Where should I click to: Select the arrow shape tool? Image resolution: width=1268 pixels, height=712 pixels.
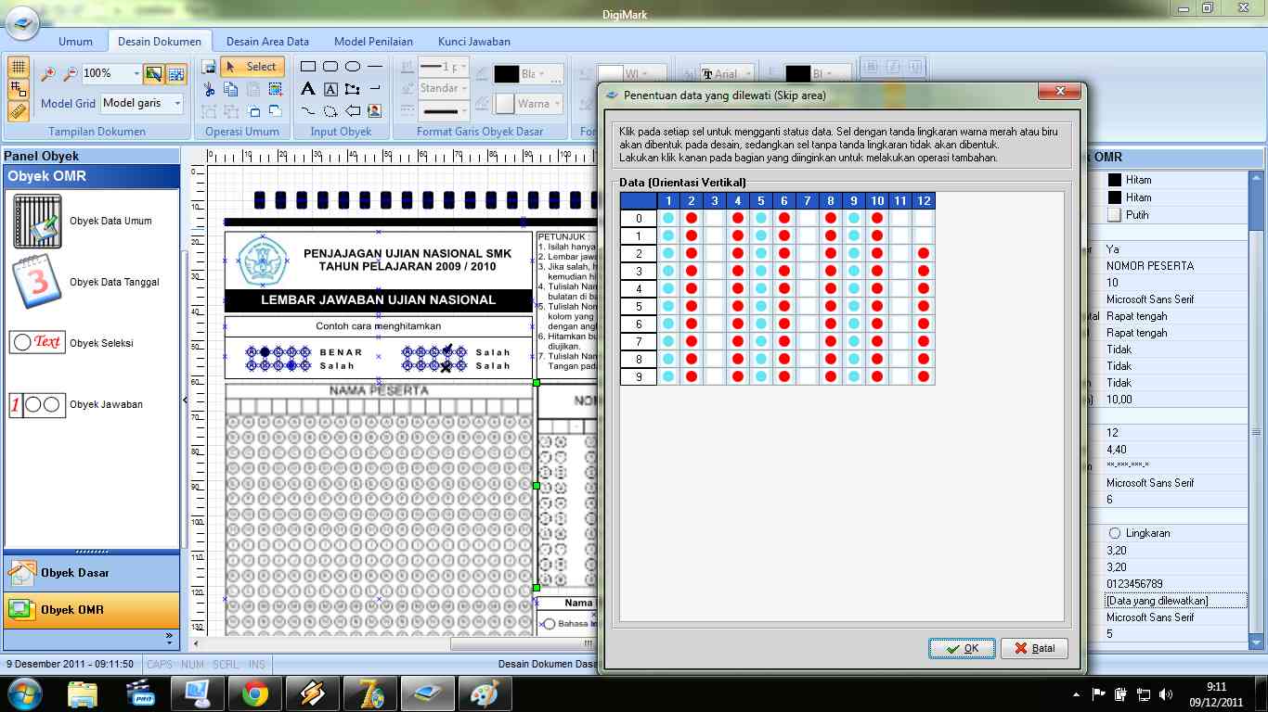353,111
